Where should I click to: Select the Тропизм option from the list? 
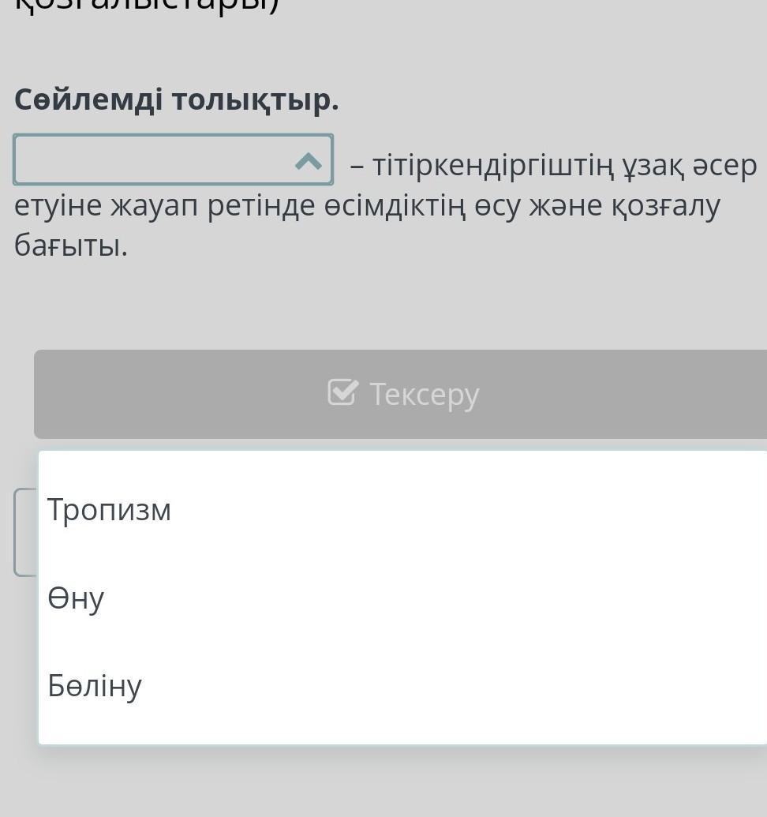(110, 510)
